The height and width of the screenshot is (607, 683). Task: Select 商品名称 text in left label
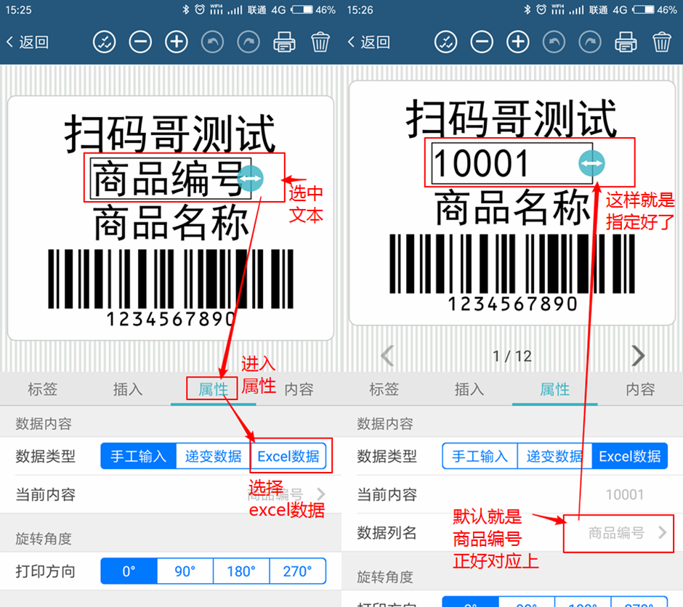pyautogui.click(x=171, y=222)
